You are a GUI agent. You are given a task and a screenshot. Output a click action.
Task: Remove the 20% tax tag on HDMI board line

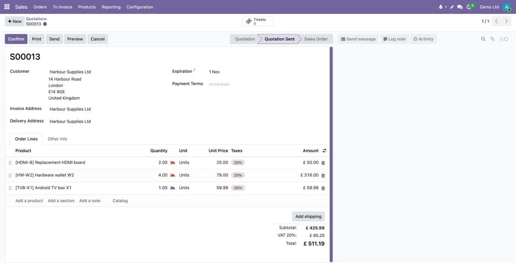point(238,163)
